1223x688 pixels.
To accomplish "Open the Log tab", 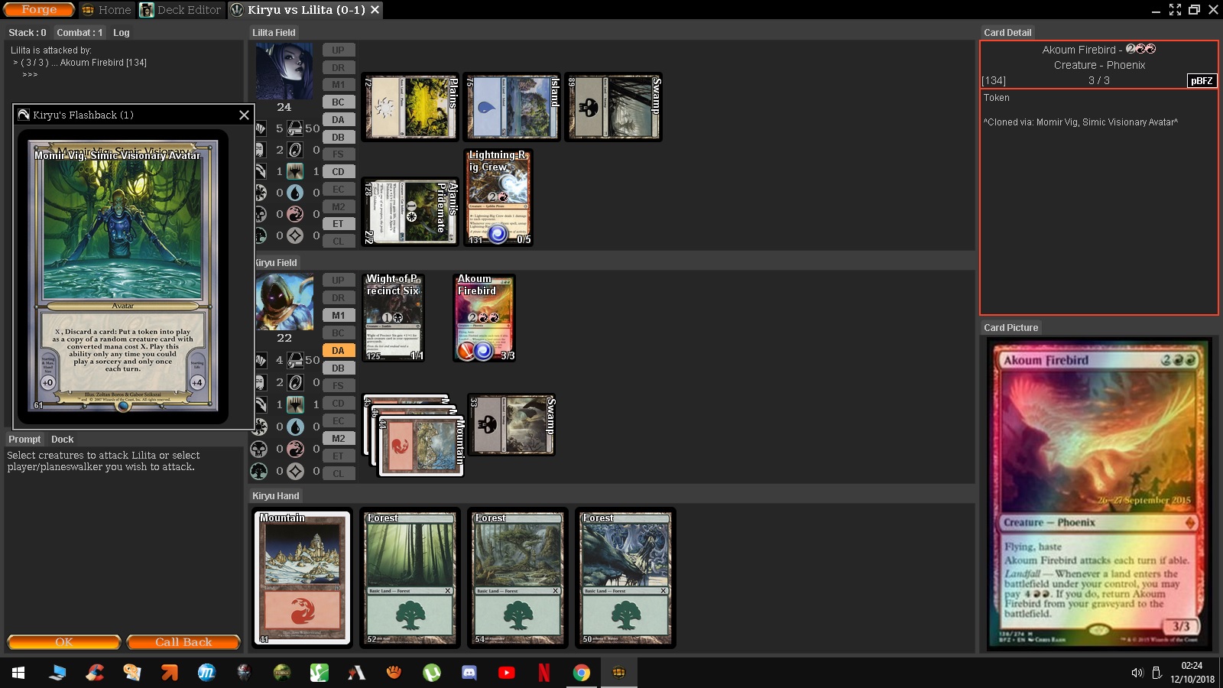I will (122, 33).
